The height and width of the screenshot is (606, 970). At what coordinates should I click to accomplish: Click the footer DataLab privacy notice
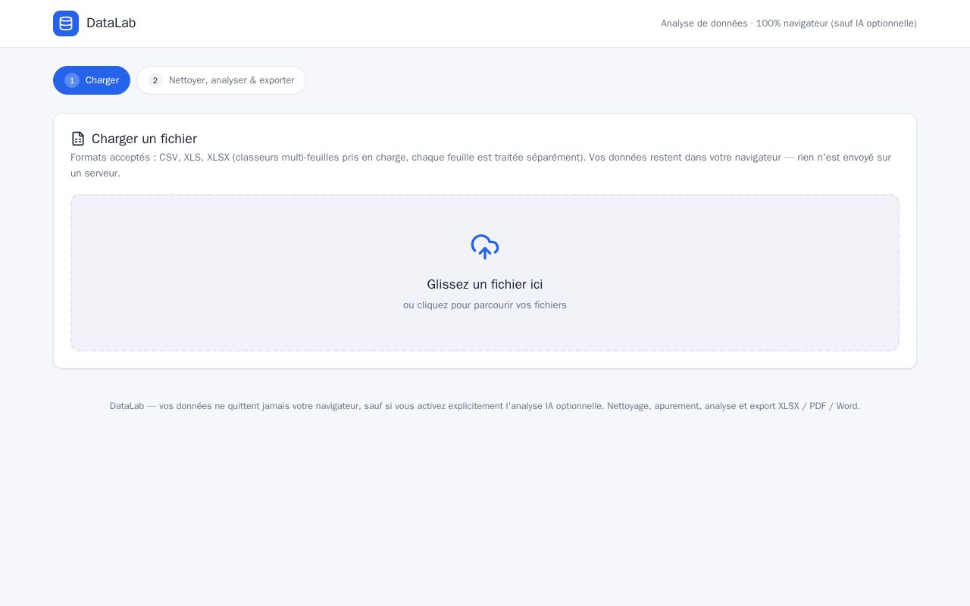(485, 406)
